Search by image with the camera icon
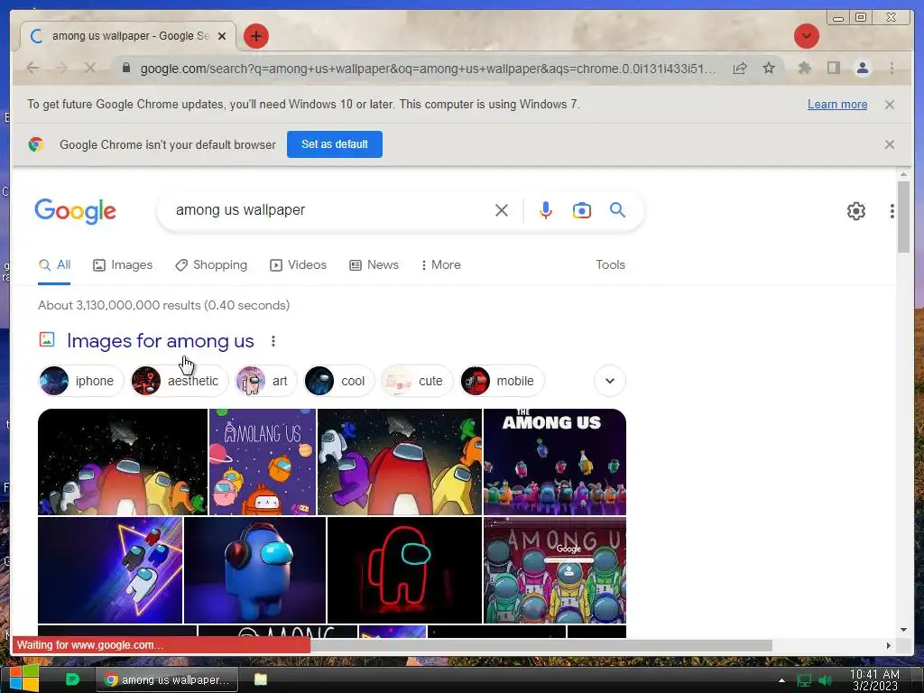The height and width of the screenshot is (693, 924). 582,210
